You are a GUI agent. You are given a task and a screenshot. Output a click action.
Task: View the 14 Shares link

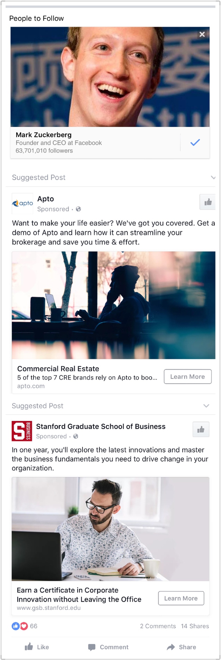pyautogui.click(x=195, y=626)
